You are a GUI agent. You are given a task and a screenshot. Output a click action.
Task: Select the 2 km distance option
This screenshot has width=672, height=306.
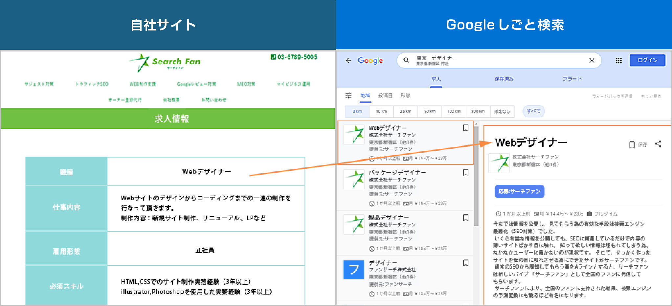point(357,111)
